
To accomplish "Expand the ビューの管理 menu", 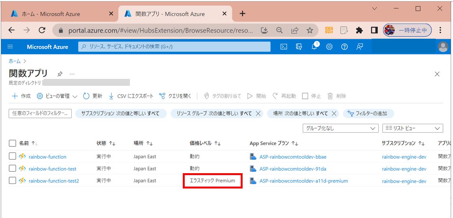I will [57, 96].
